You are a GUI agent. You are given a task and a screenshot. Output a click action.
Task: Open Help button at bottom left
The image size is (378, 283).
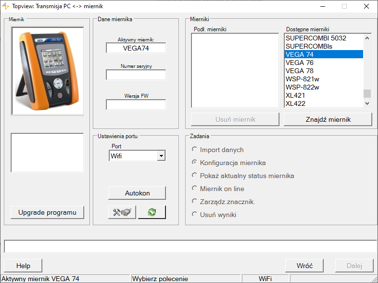click(23, 266)
